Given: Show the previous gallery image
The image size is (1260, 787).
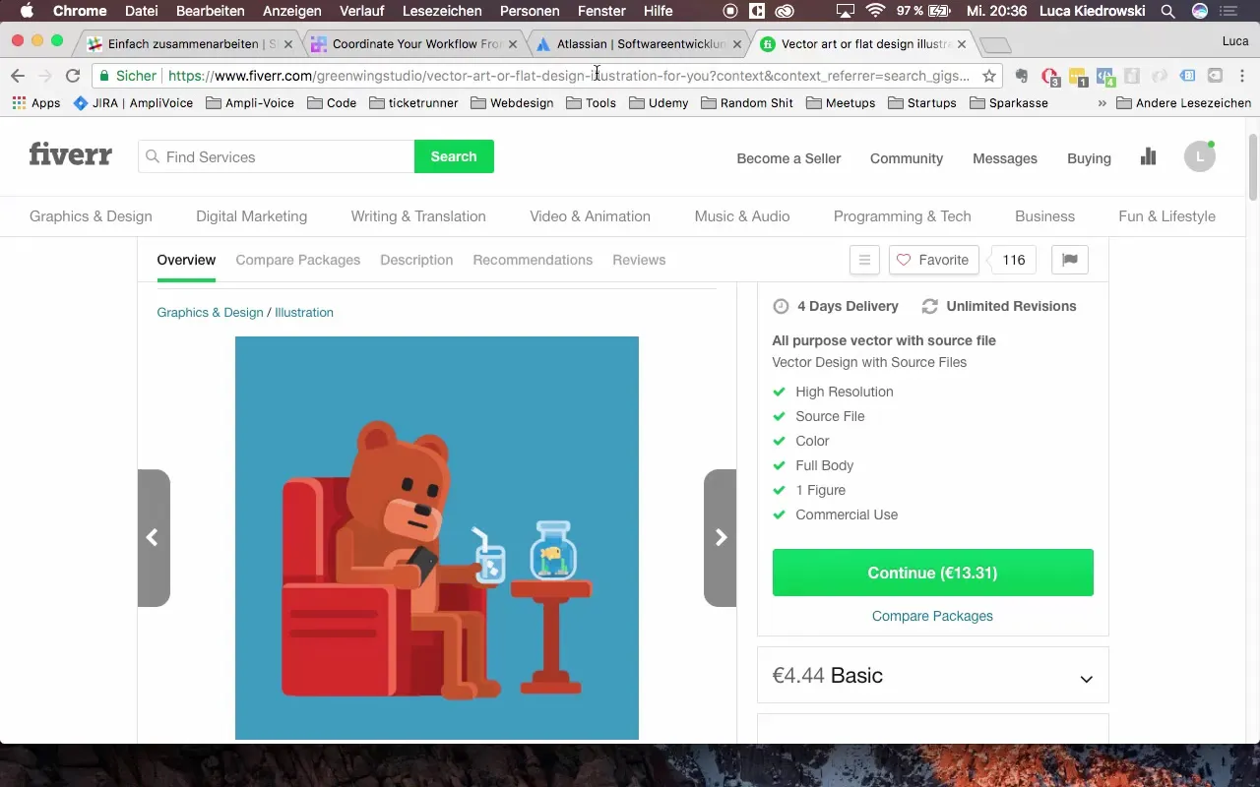Looking at the screenshot, I should click(154, 537).
